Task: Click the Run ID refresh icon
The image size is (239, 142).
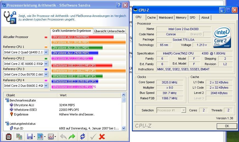Action: pos(12,128)
